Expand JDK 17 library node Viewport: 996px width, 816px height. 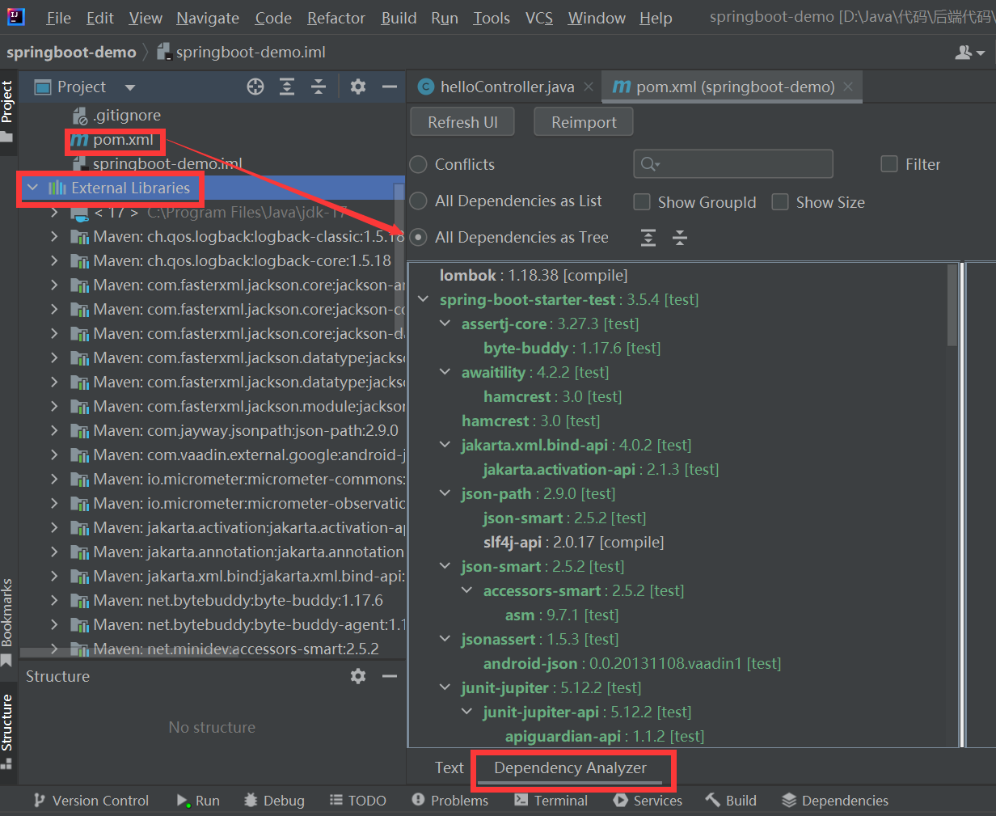tap(54, 213)
